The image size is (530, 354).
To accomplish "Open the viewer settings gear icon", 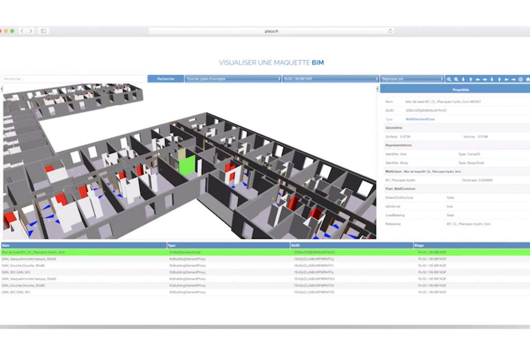I will point(520,79).
